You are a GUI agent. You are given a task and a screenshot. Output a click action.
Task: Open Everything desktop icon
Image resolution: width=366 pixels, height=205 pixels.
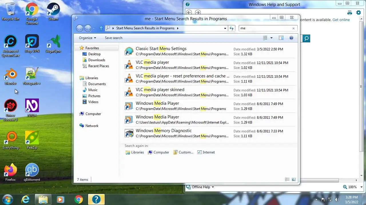point(11,140)
